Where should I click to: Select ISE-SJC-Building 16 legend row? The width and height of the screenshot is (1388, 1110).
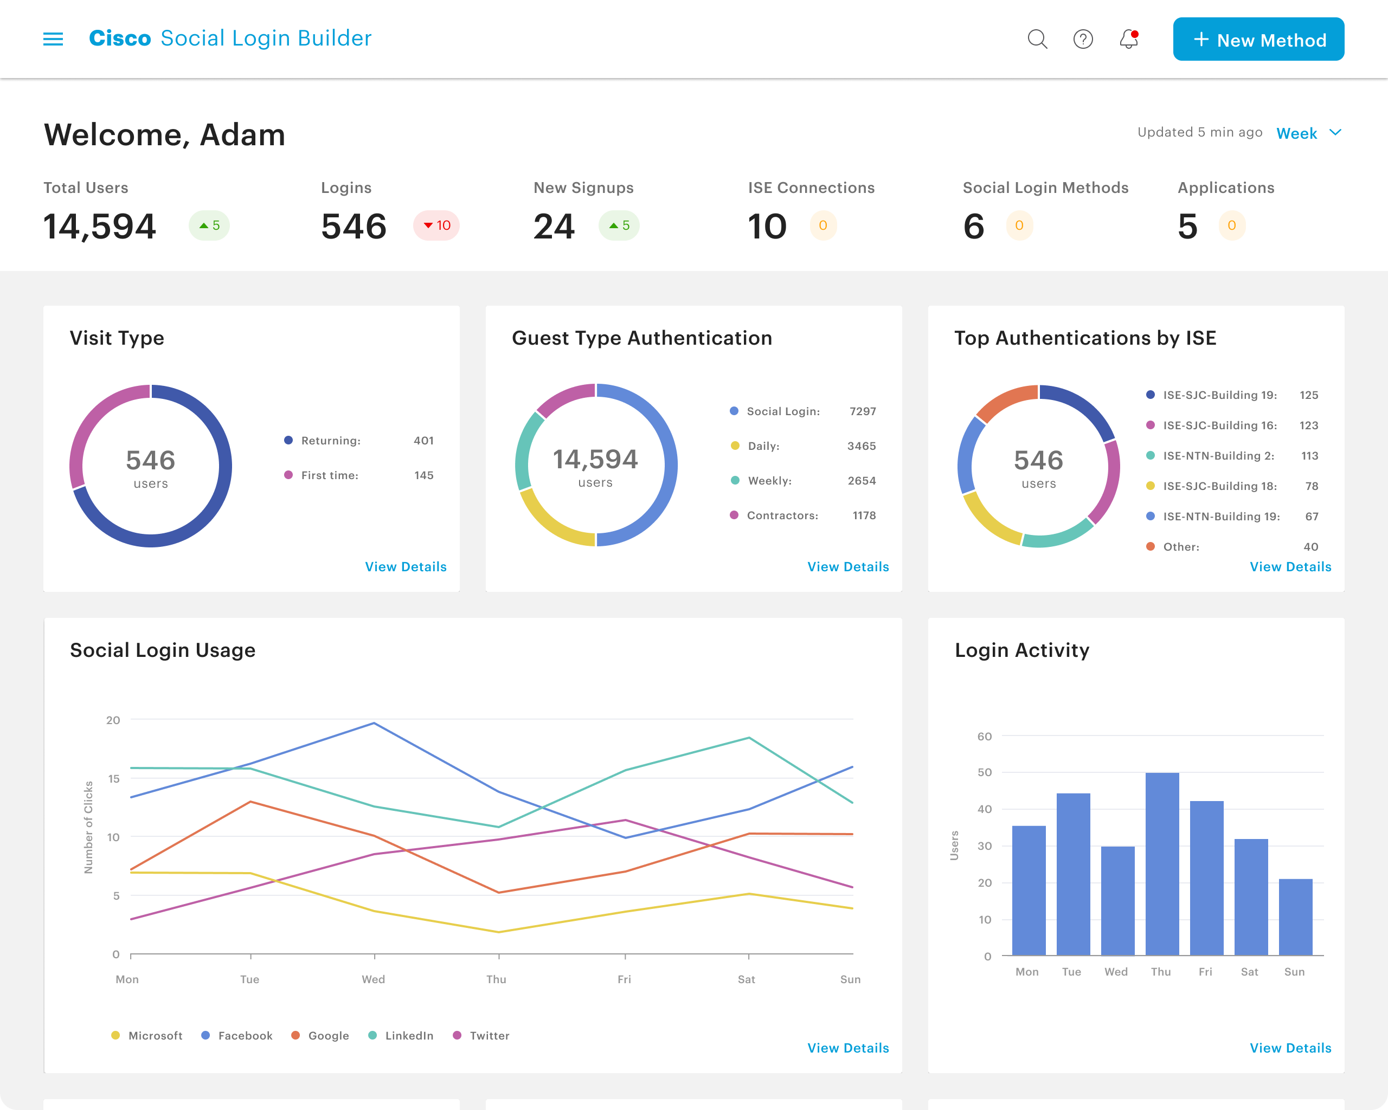(1232, 425)
